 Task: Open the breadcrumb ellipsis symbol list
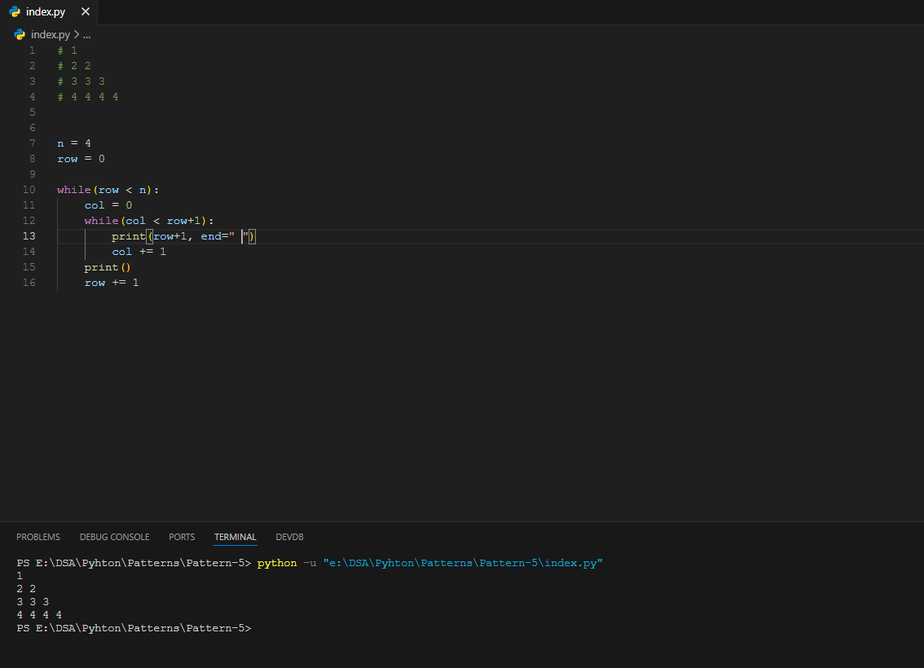86,35
